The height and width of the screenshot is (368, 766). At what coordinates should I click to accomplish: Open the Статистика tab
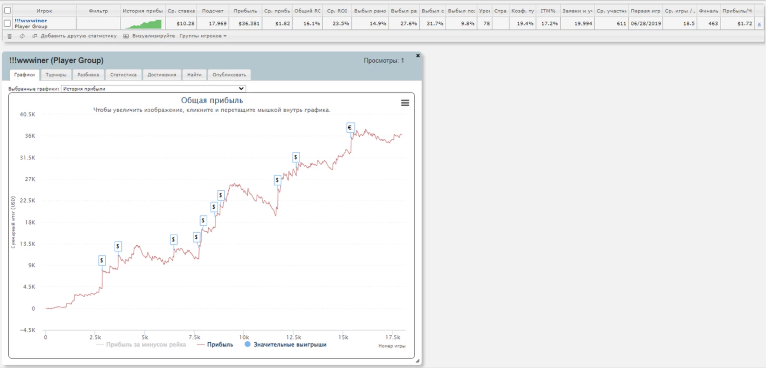pos(123,75)
